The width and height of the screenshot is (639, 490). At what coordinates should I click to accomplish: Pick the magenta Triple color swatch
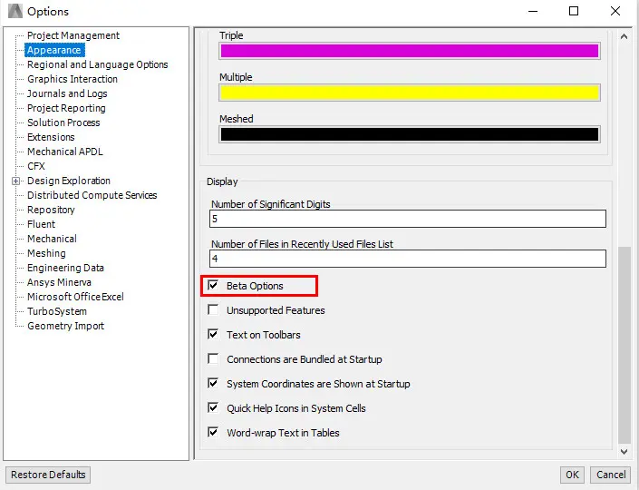pos(409,51)
